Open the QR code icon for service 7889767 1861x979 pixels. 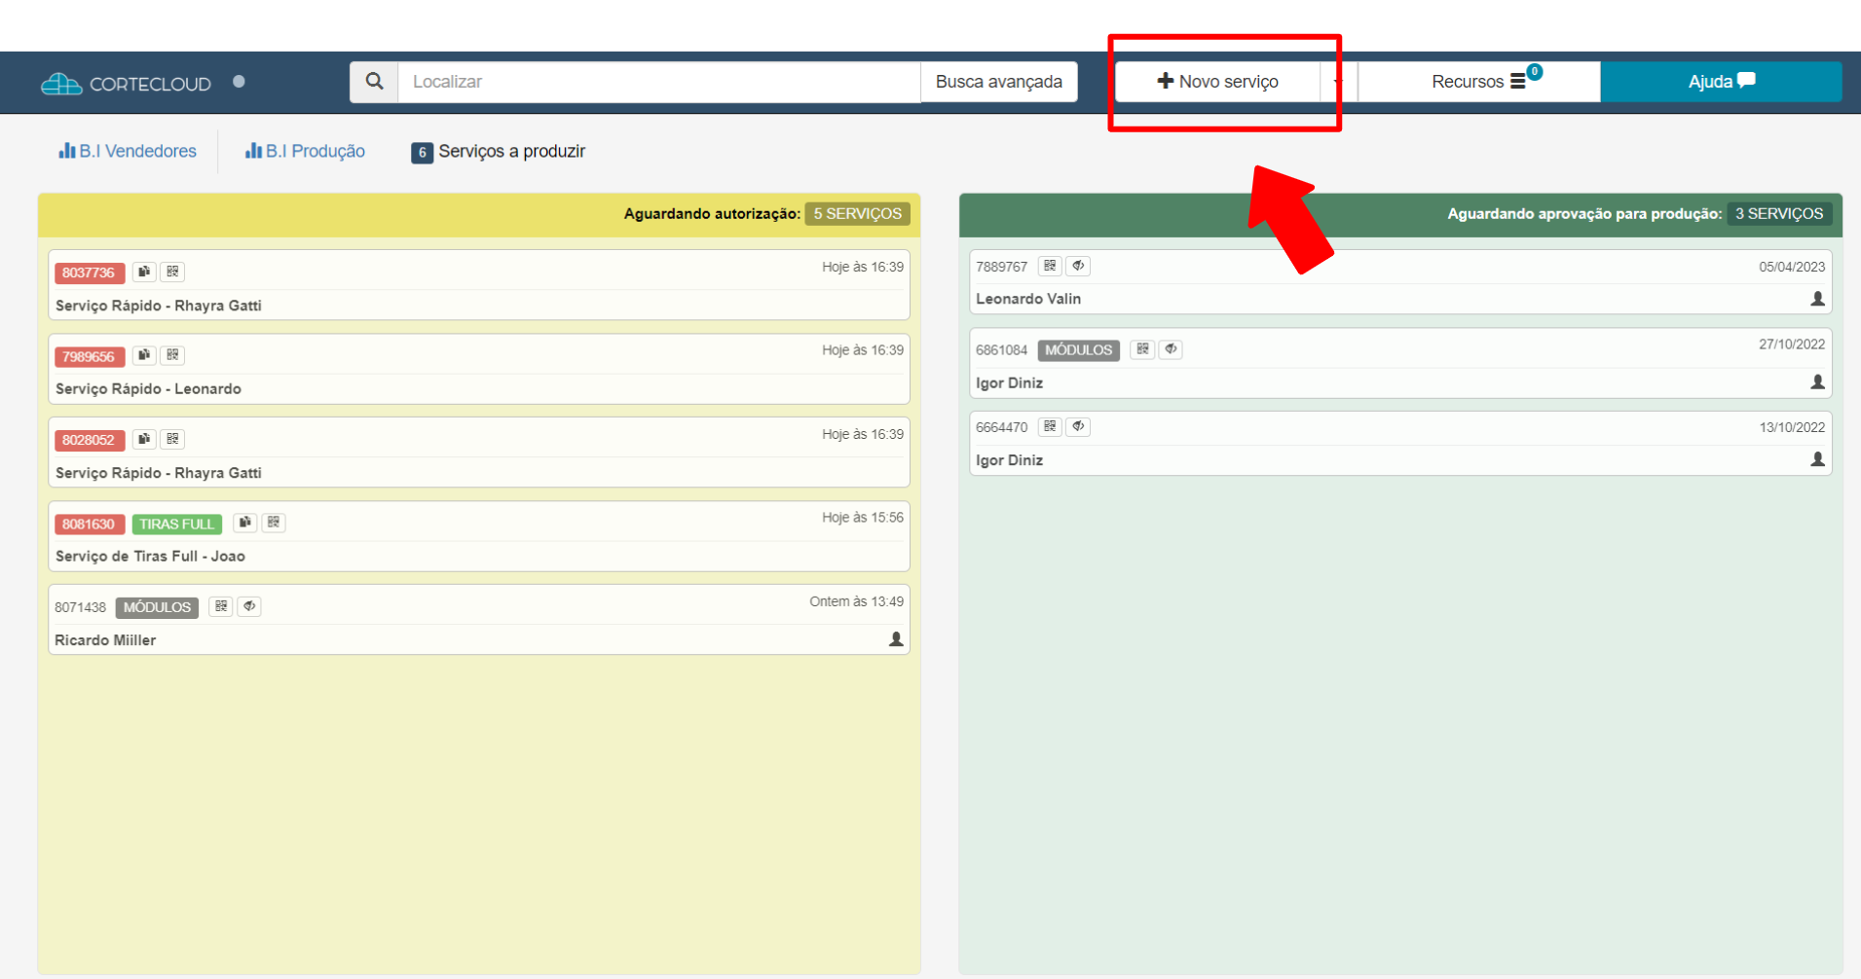1050,266
